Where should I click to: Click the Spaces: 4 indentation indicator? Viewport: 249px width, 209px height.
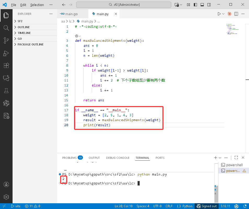click(143, 206)
